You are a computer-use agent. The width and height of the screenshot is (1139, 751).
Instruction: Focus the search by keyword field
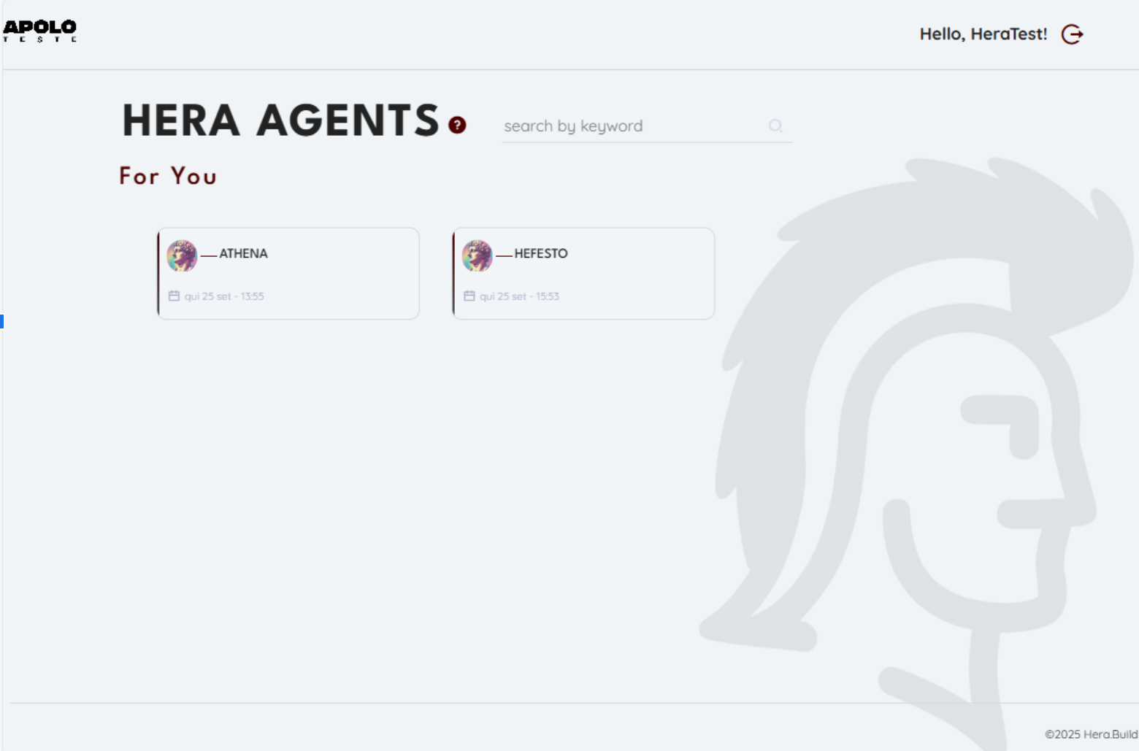(x=647, y=126)
